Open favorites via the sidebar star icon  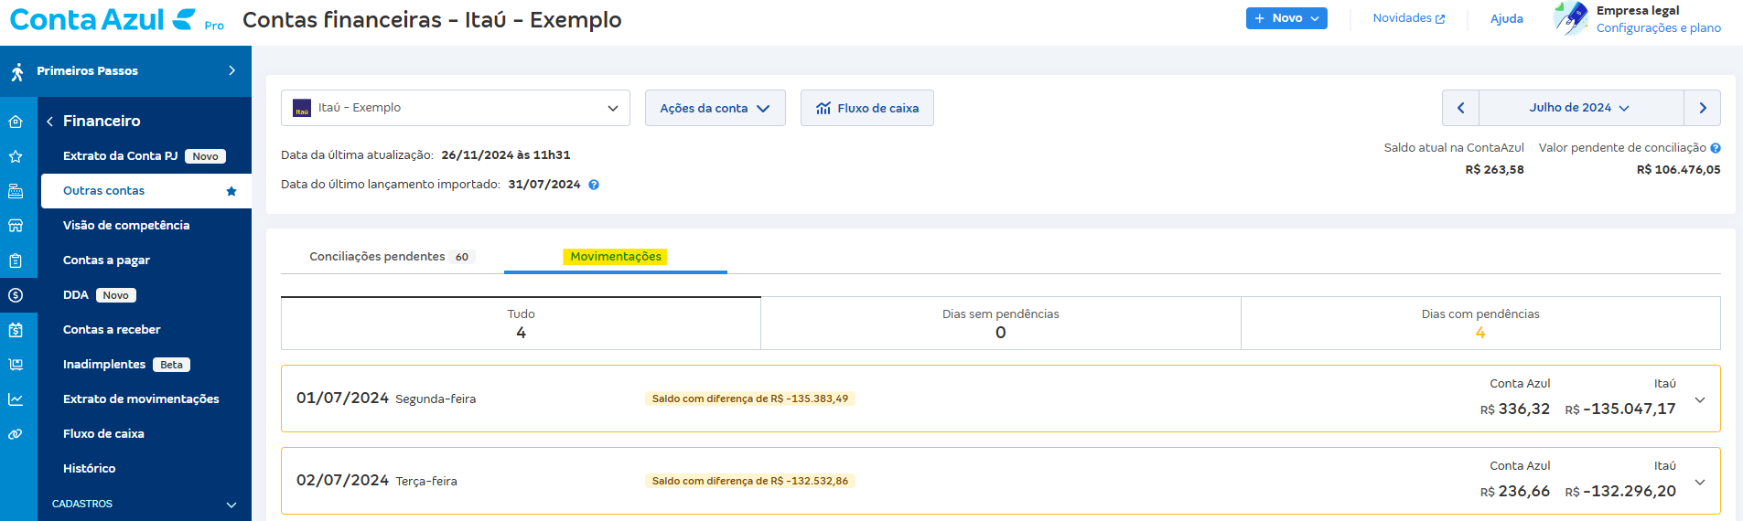[x=16, y=156]
